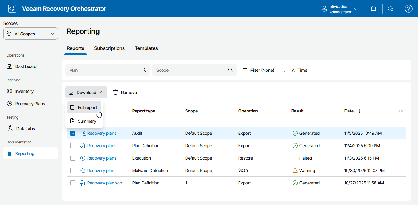Viewport: 418px width, 205px height.
Task: Open the notifications bell
Action: click(x=374, y=9)
